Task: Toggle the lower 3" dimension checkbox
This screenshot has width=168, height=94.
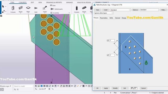Action: pos(108,55)
